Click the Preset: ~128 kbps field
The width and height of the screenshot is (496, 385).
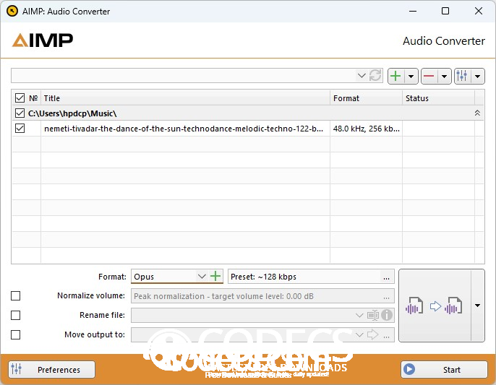point(304,277)
